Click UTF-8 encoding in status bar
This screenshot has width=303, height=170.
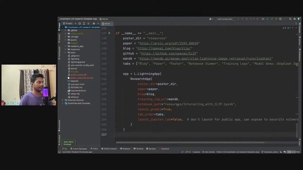point(188,152)
